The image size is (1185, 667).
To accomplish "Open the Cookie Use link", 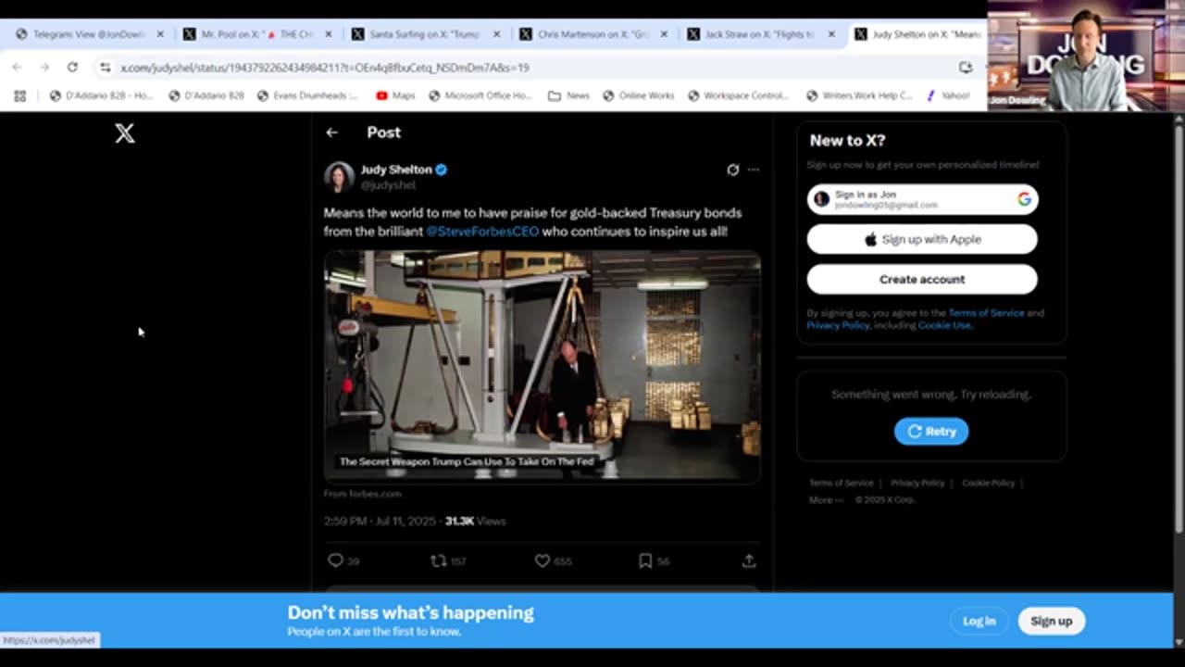I will [944, 325].
